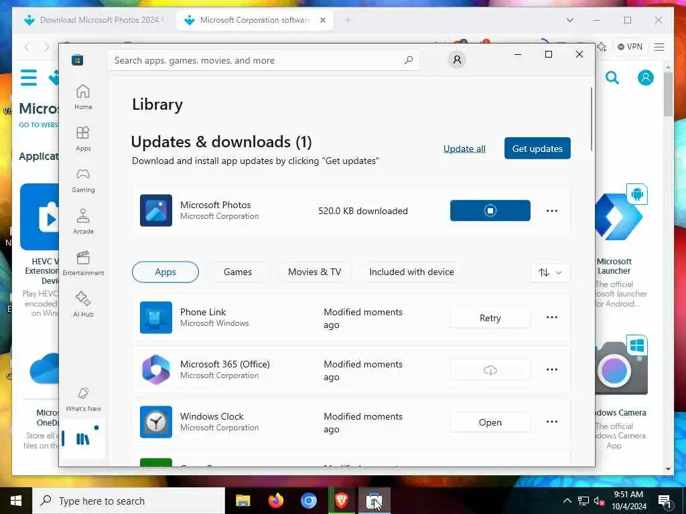Click the Update all link
The width and height of the screenshot is (686, 514).
pos(464,149)
